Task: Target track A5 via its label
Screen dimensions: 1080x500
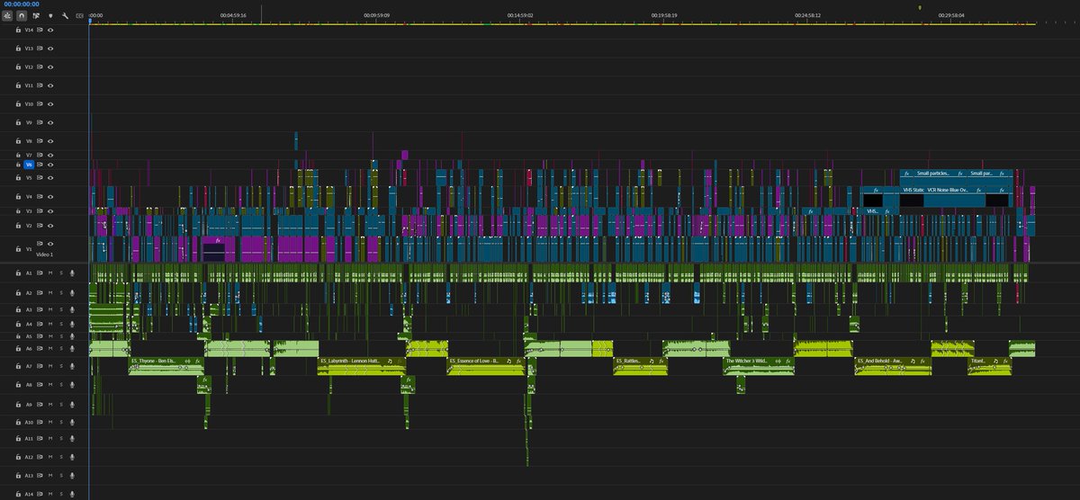Action: 29,336
